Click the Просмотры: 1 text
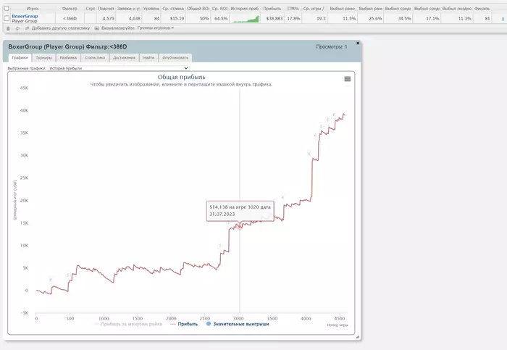The height and width of the screenshot is (350, 507). pos(332,46)
